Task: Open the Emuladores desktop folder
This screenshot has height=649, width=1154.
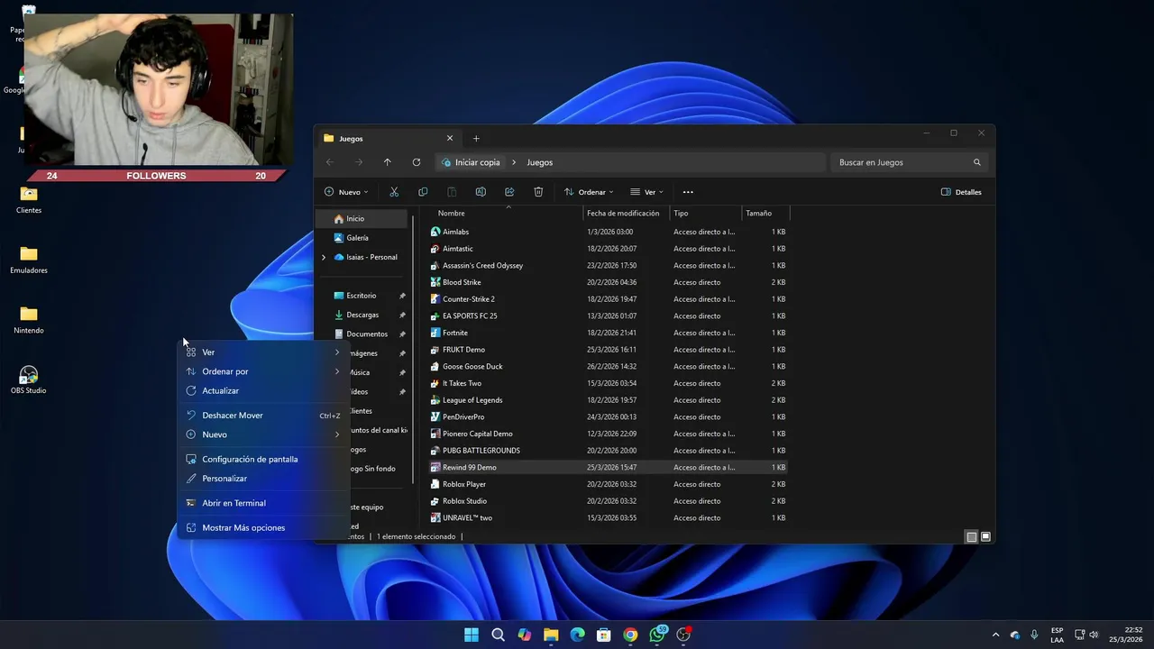Action: click(29, 260)
